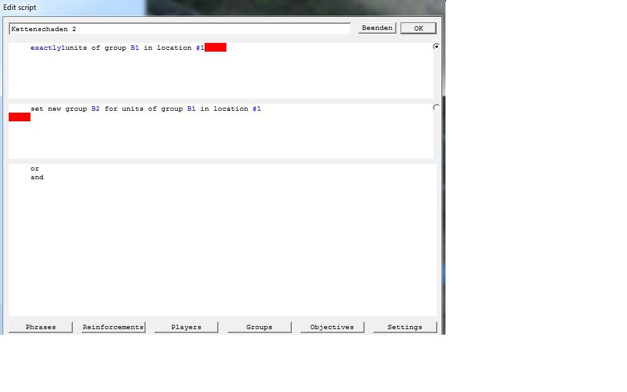Viewport: 627px width, 392px height.
Task: Click group B1 link in the condition
Action: [135, 47]
